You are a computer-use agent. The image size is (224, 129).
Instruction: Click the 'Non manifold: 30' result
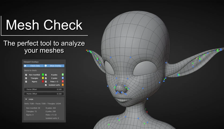tap(33, 108)
